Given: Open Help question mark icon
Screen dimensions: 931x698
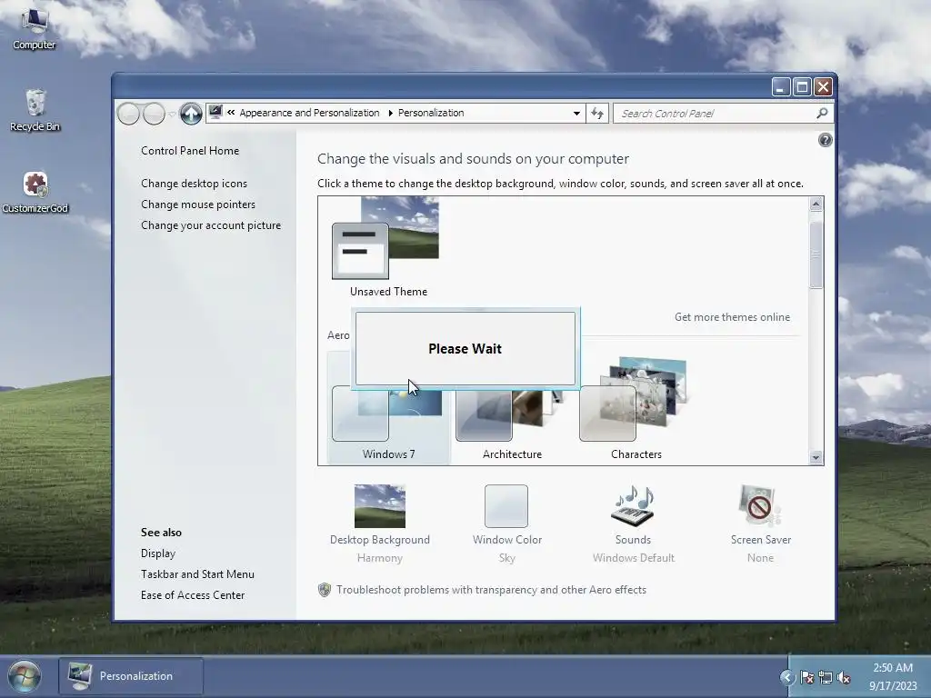Looking at the screenshot, I should [x=825, y=140].
